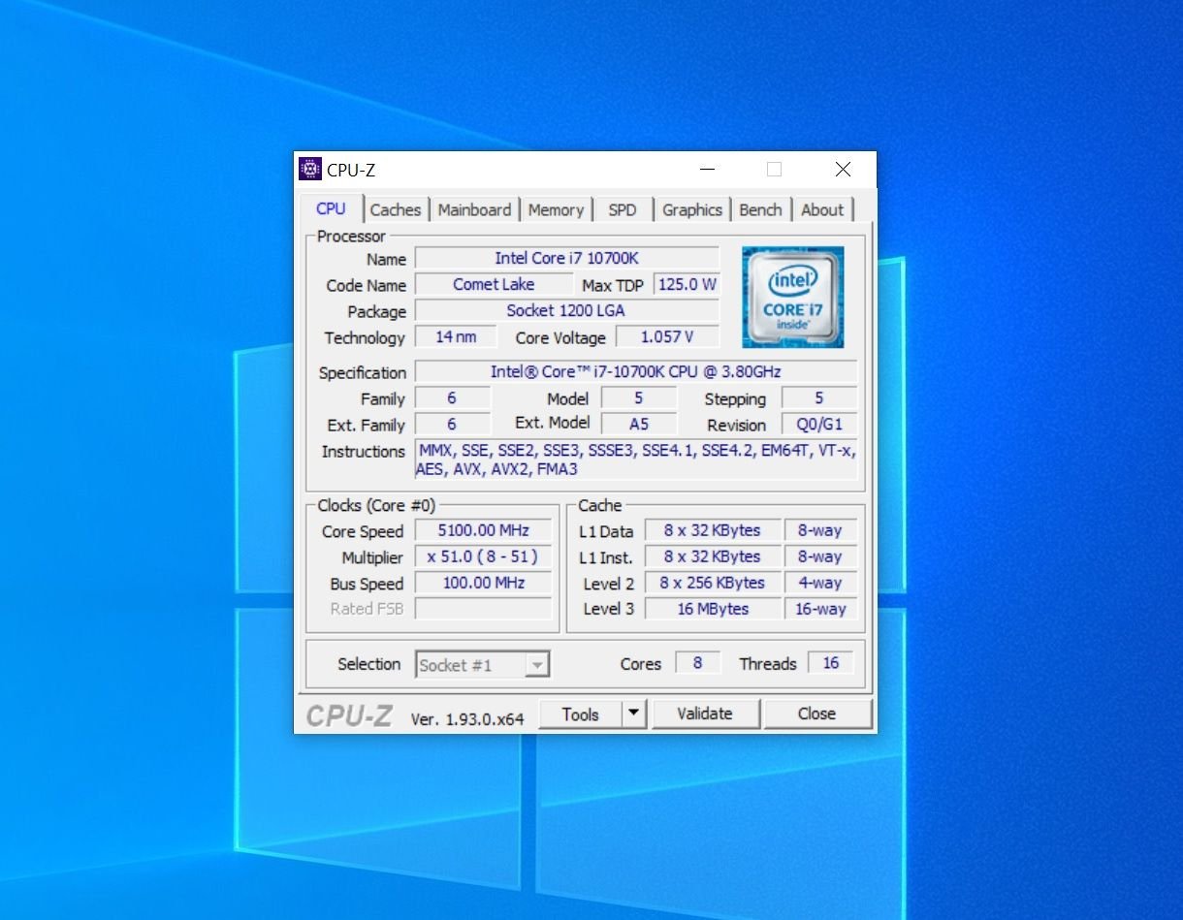Image resolution: width=1183 pixels, height=920 pixels.
Task: Click the Close button at bottom
Action: [817, 714]
